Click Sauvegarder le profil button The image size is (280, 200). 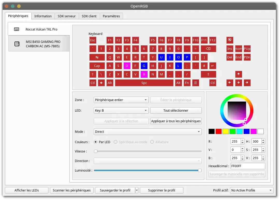coord(115,190)
